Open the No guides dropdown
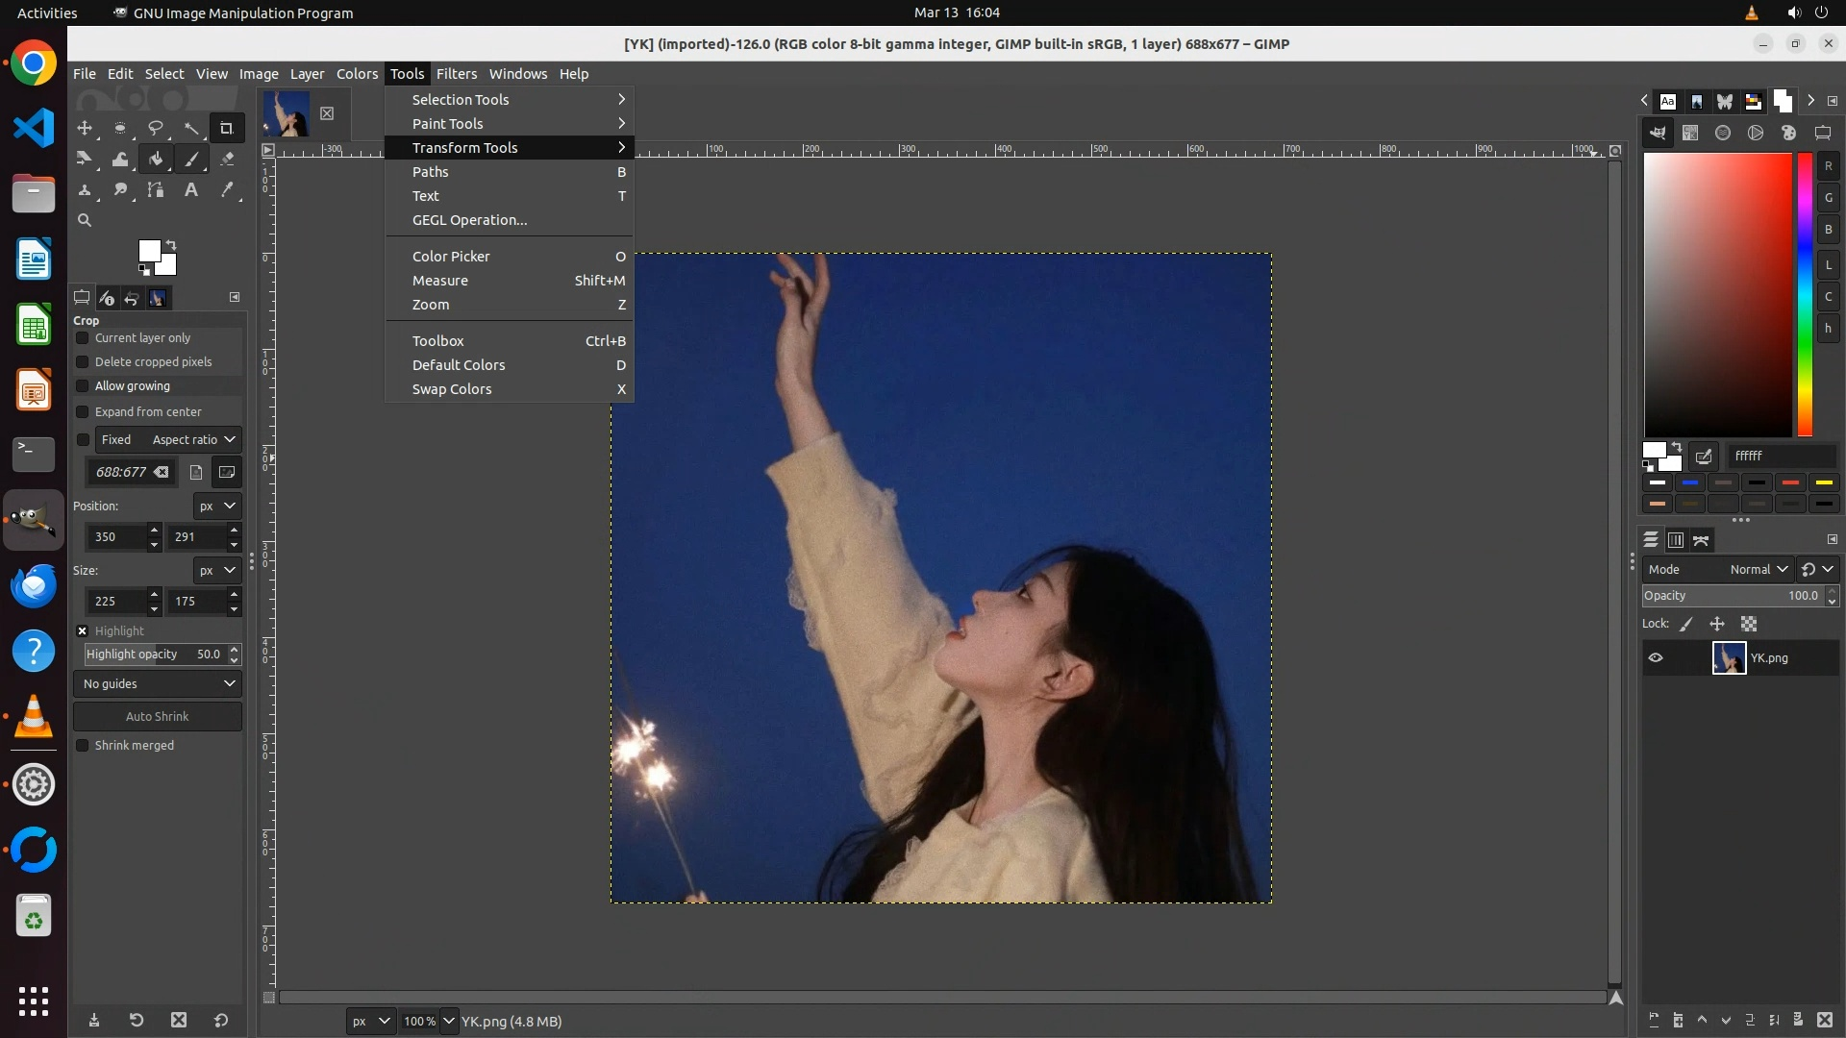This screenshot has width=1846, height=1038. [158, 684]
